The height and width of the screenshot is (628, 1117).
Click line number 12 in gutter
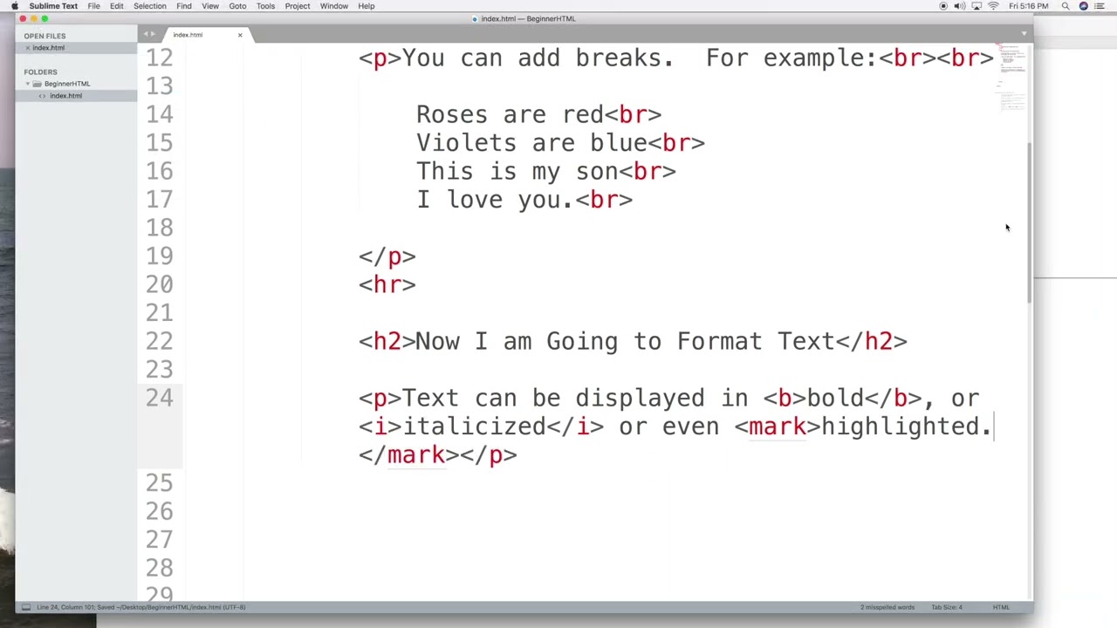pyautogui.click(x=160, y=58)
